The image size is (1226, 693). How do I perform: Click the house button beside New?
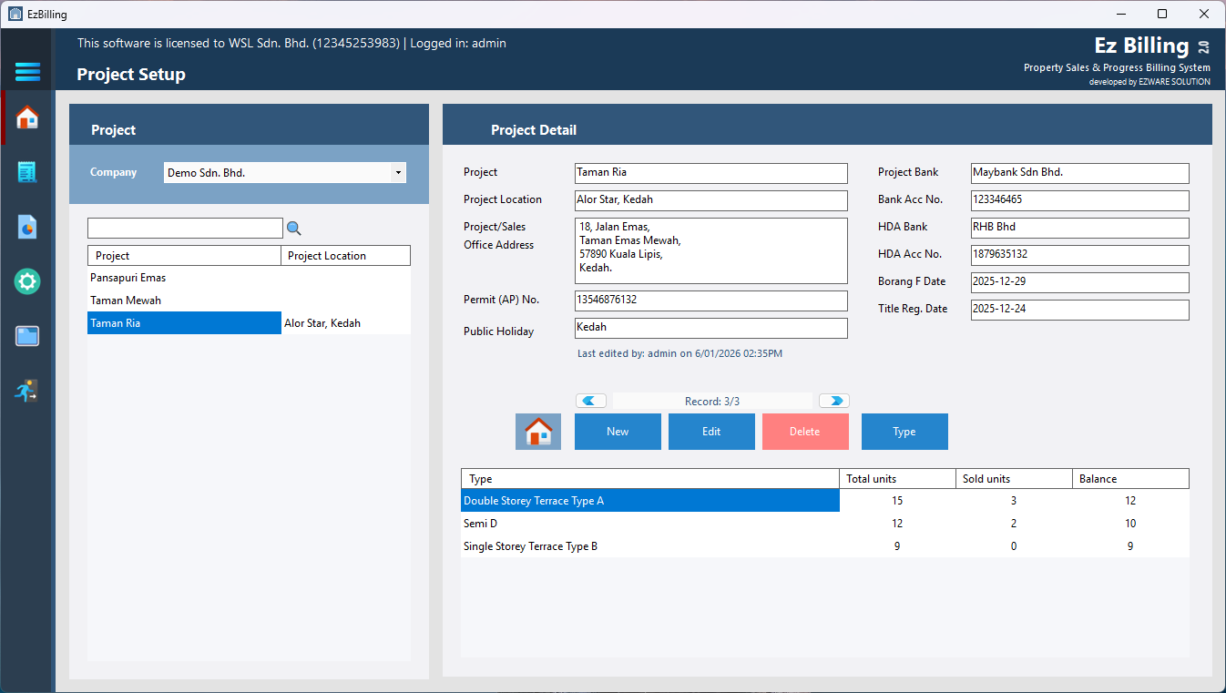538,432
